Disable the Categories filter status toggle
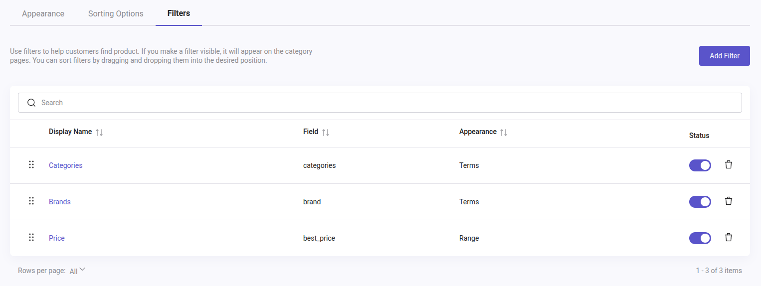The height and width of the screenshot is (286, 761). 700,165
